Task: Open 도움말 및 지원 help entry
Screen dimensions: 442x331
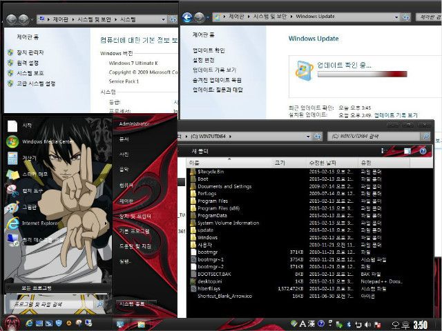Action: point(135,246)
